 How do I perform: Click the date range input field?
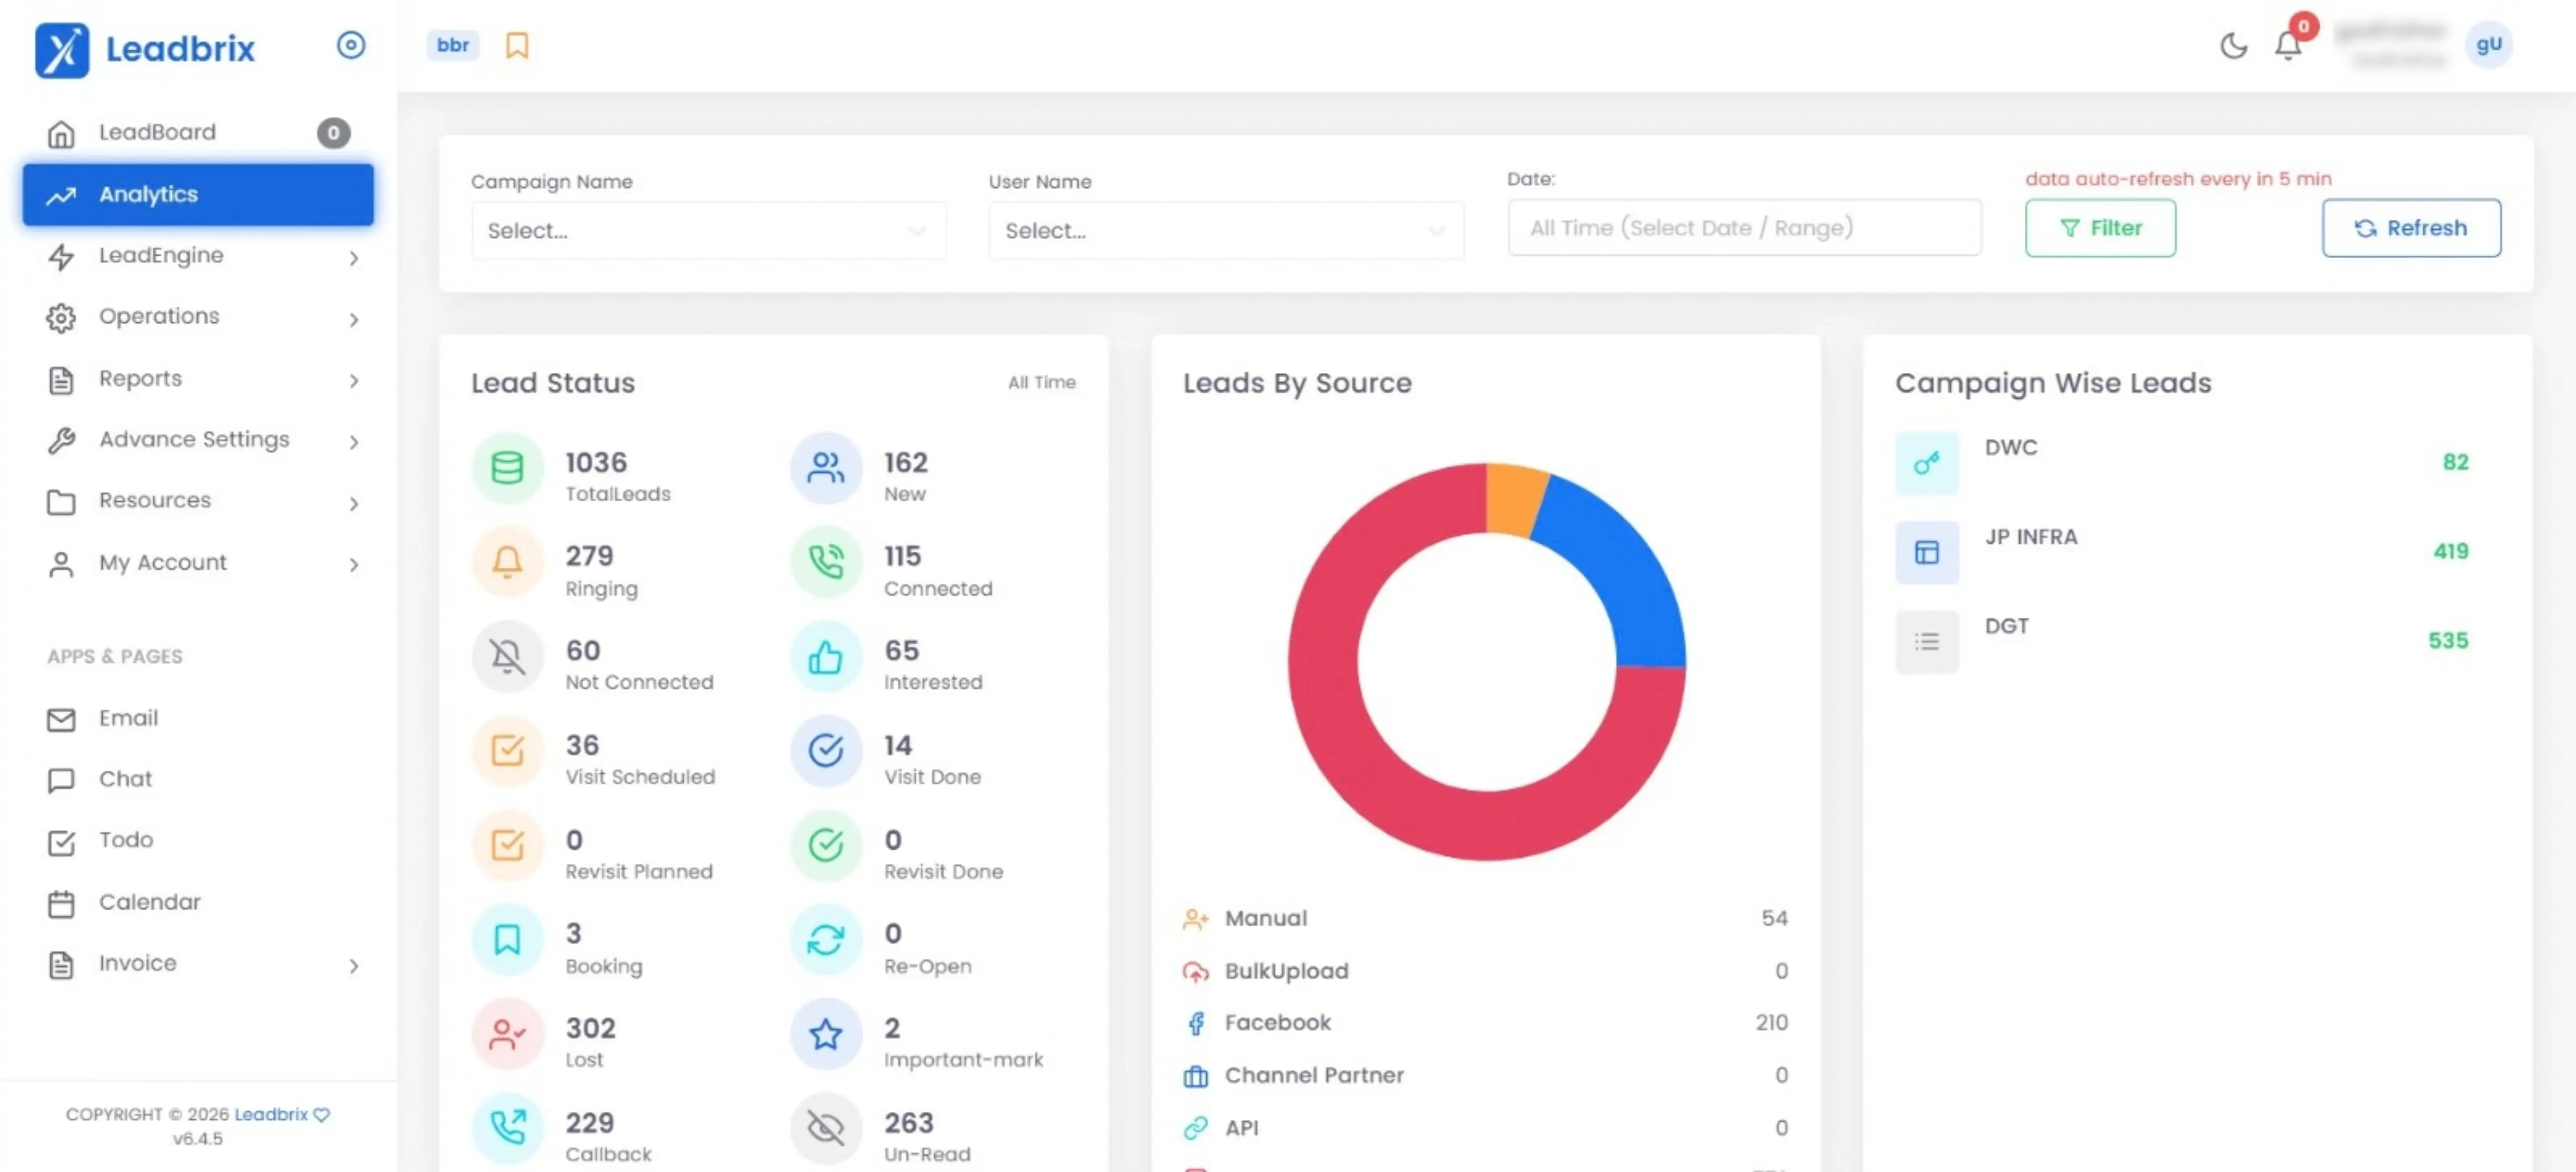pyautogui.click(x=1744, y=228)
